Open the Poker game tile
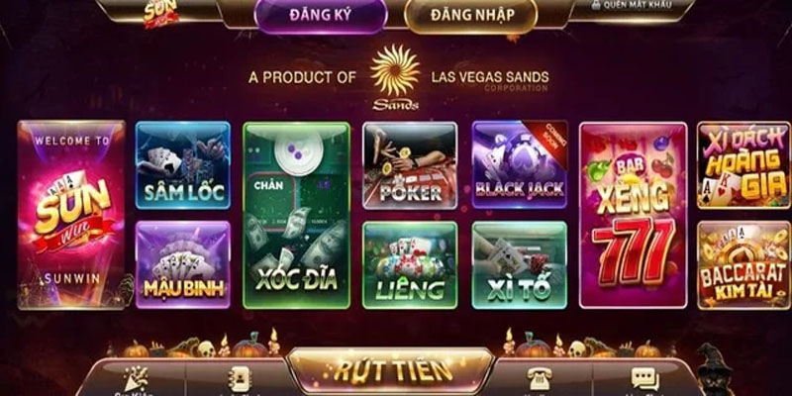 tap(410, 165)
